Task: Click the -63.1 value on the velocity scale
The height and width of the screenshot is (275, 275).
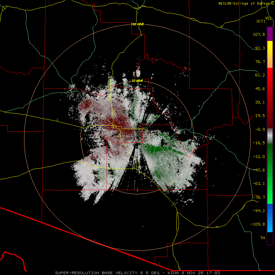Action: (259, 184)
